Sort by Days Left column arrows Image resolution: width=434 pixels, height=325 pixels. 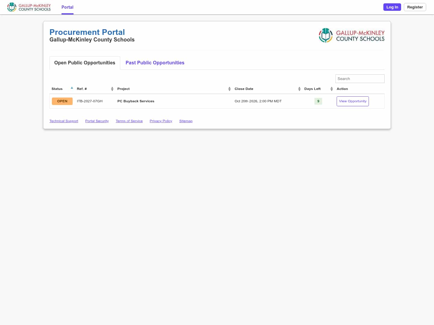coord(332,89)
